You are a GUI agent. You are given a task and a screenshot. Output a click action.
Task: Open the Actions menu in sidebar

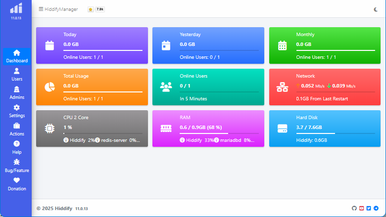(17, 129)
